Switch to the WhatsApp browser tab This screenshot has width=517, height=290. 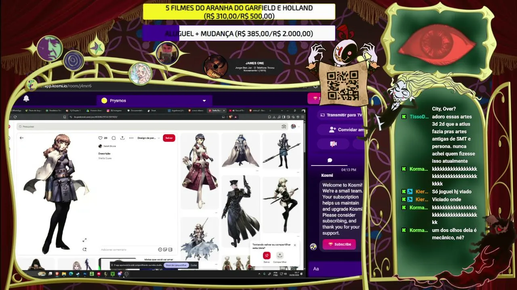[17, 110]
